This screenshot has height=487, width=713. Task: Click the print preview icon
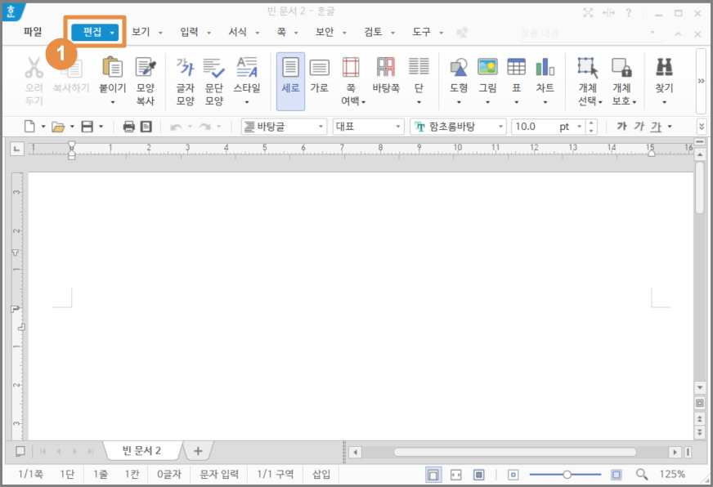click(x=146, y=127)
